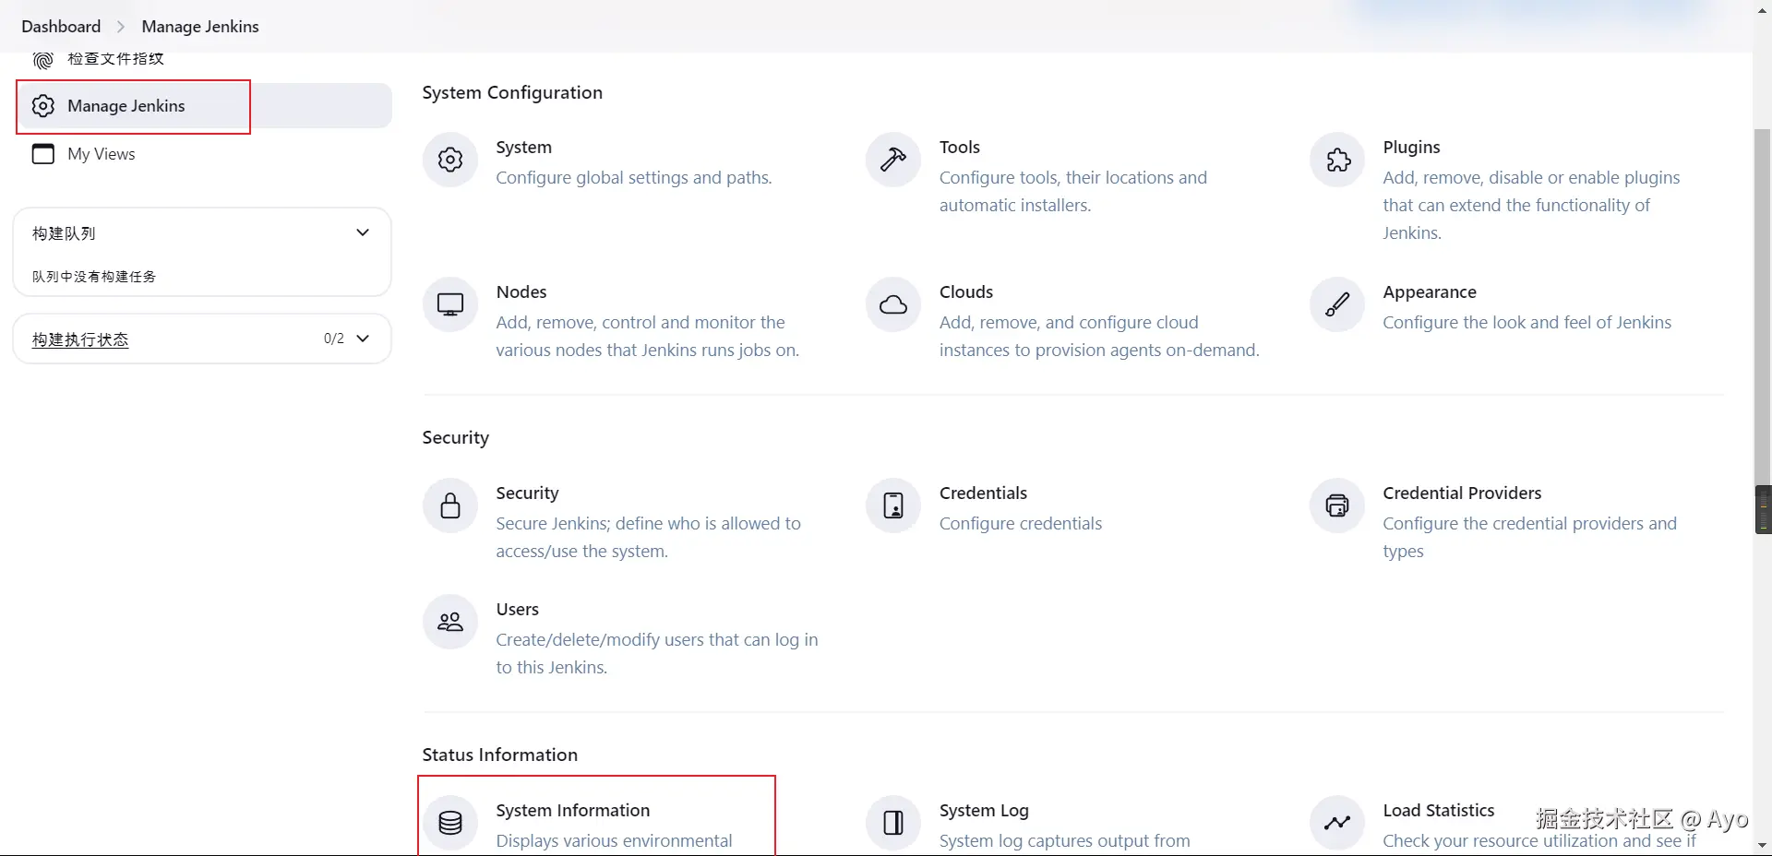
Task: Click 'Configure credentials' description text
Action: tap(1020, 524)
